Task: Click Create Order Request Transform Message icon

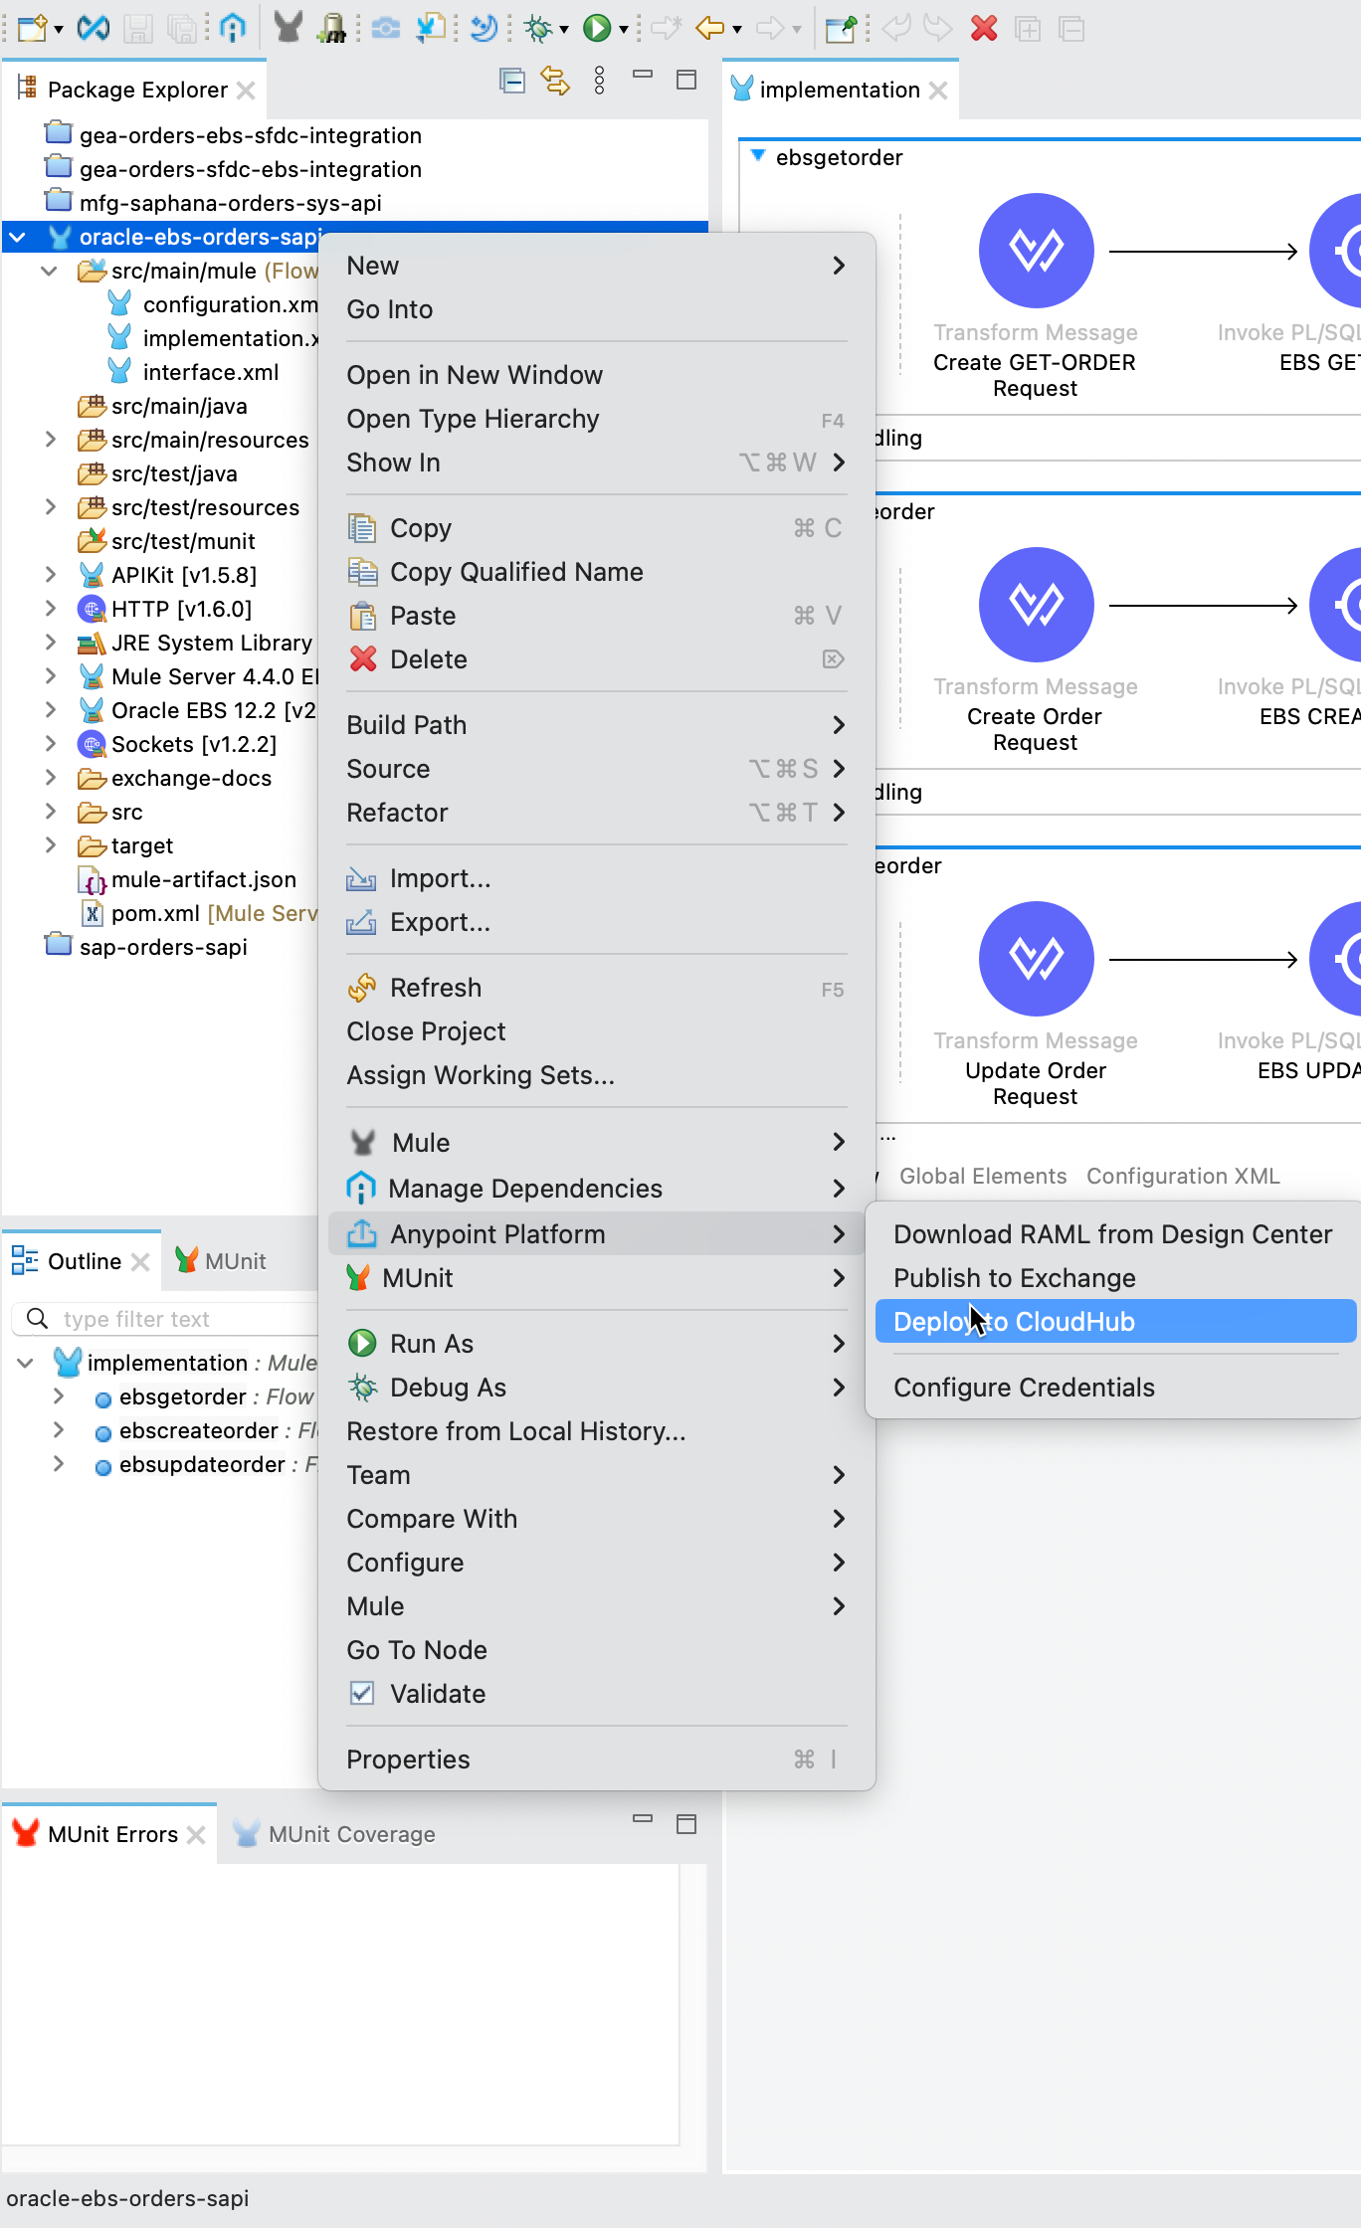Action: (x=1036, y=605)
